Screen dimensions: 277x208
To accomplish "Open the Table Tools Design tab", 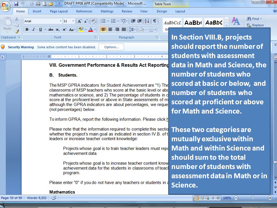I will coord(162,11).
